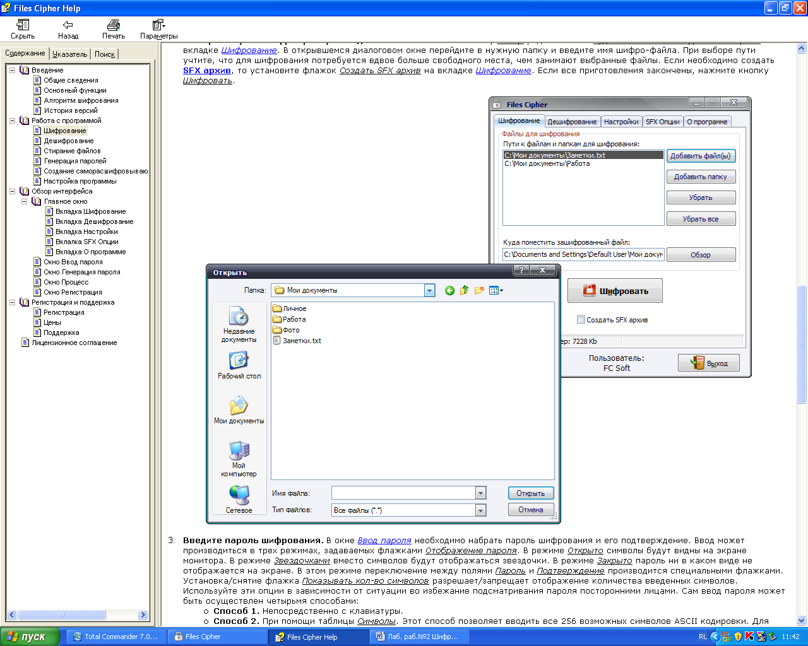Viewport: 808px width, 646px height.
Task: Open the Алгоритм шифрования topic
Action: [81, 100]
